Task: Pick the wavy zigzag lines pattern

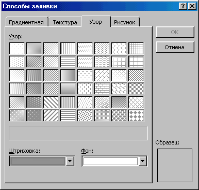Action: coord(102,48)
